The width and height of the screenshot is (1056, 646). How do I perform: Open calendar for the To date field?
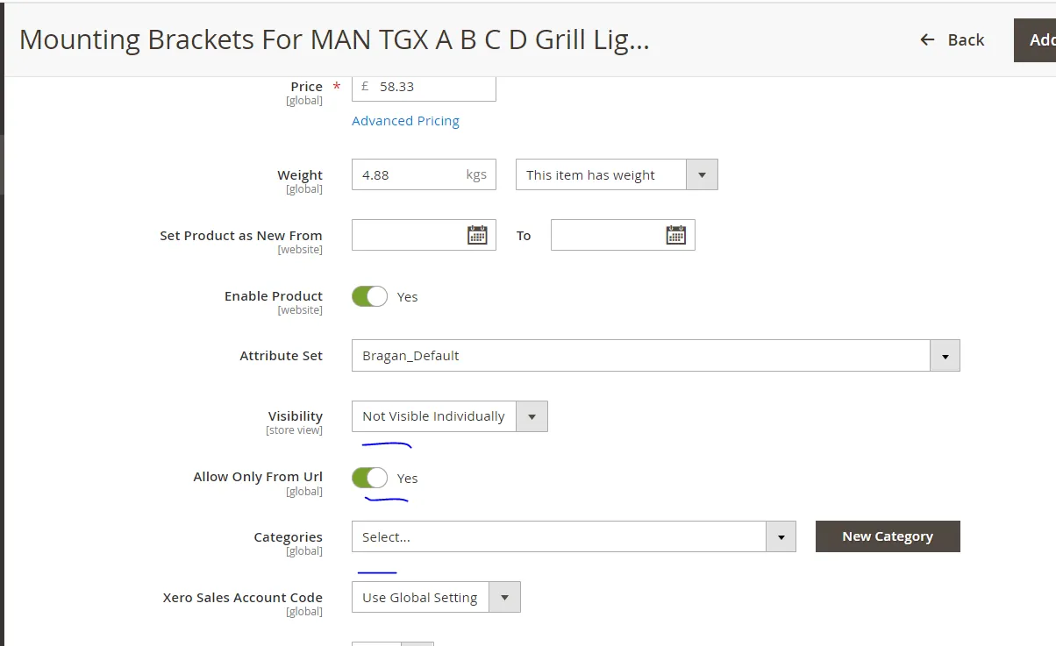pyautogui.click(x=676, y=235)
